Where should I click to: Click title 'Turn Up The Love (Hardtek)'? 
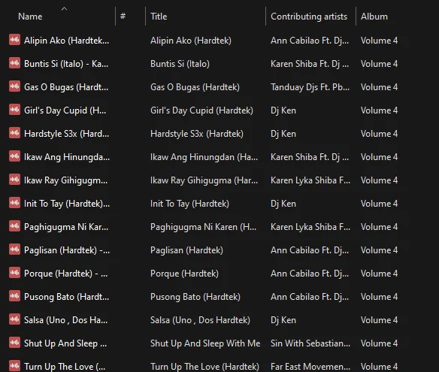[204, 367]
